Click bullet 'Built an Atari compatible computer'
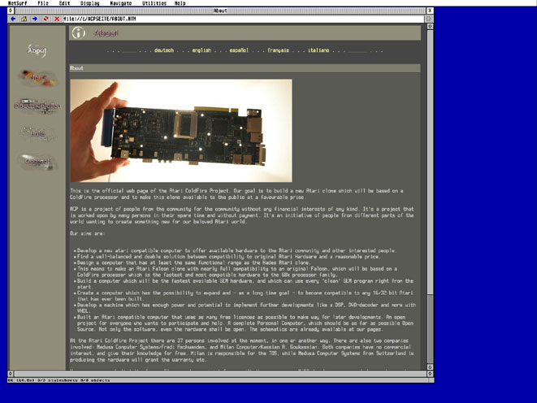Image resolution: width=537 pixels, height=403 pixels. coord(245,323)
